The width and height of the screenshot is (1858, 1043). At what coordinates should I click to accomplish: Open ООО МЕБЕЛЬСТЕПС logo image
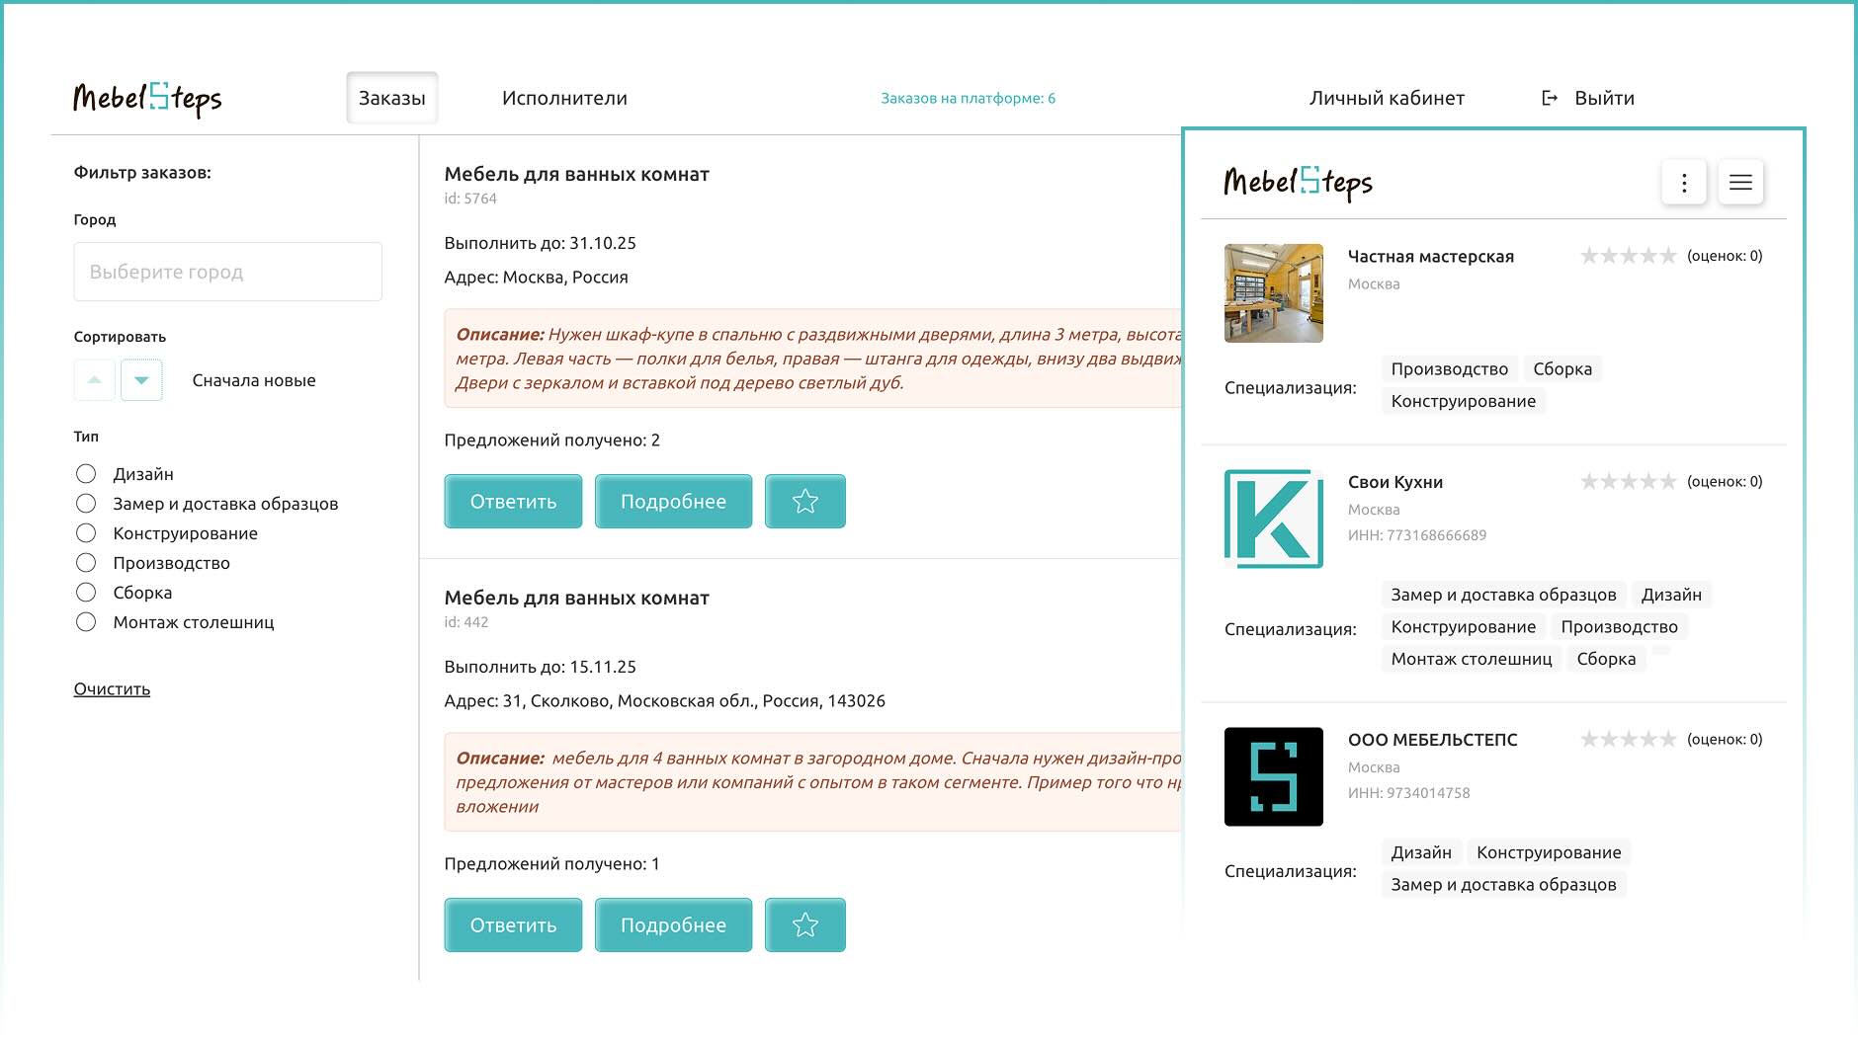[1274, 777]
